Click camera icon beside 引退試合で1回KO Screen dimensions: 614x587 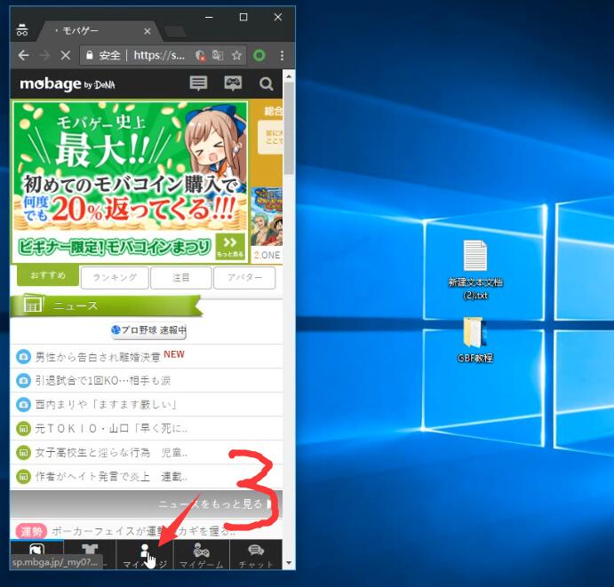click(23, 380)
